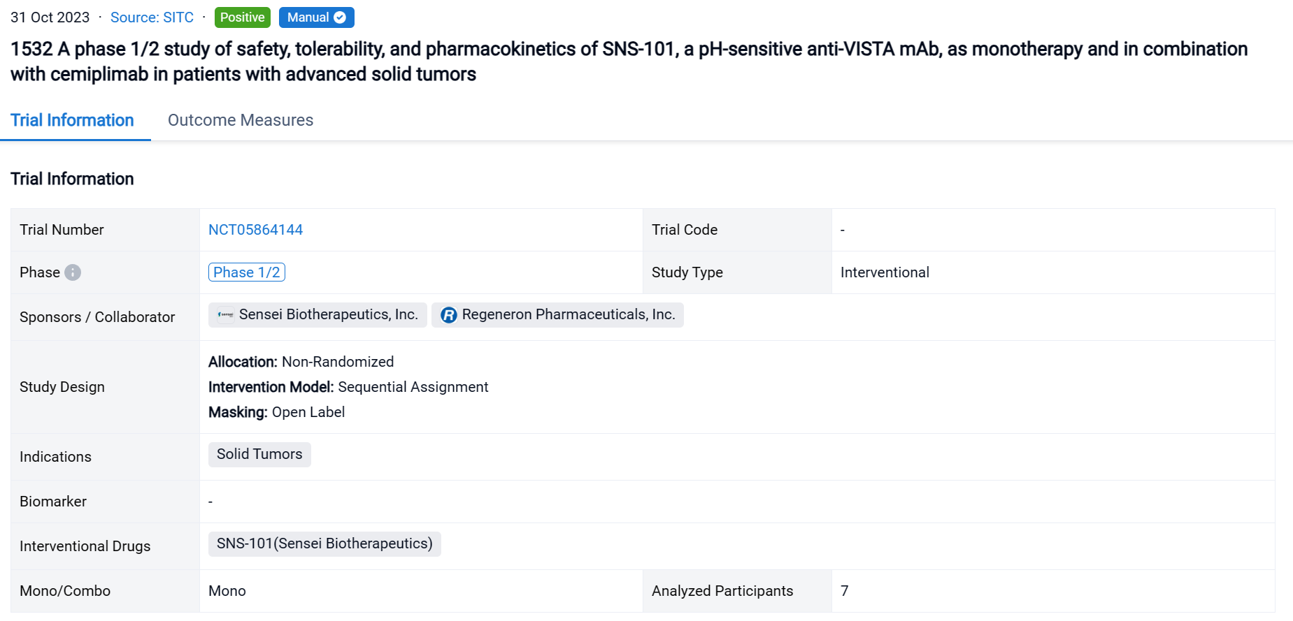The height and width of the screenshot is (621, 1293).
Task: Click the Regeneron logo icon
Action: tap(449, 315)
